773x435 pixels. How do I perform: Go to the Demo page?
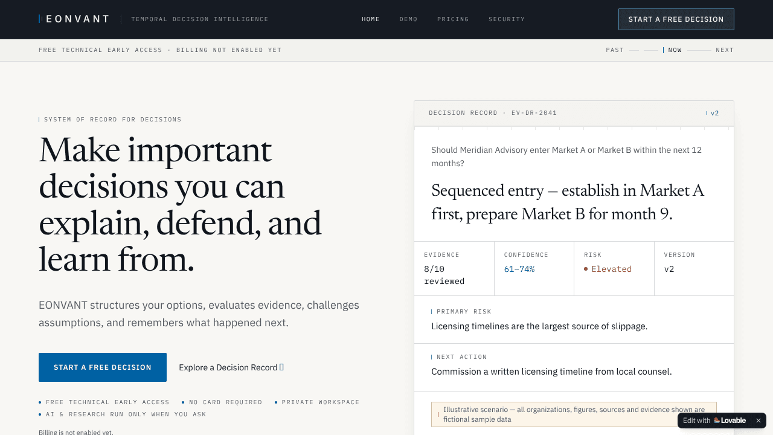[x=408, y=19]
